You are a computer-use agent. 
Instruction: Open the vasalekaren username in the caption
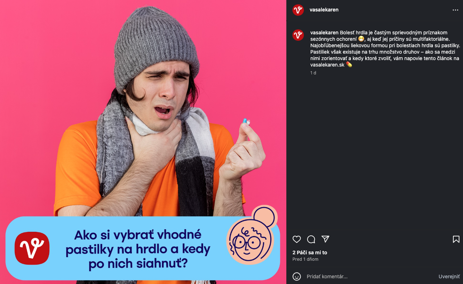click(x=324, y=33)
